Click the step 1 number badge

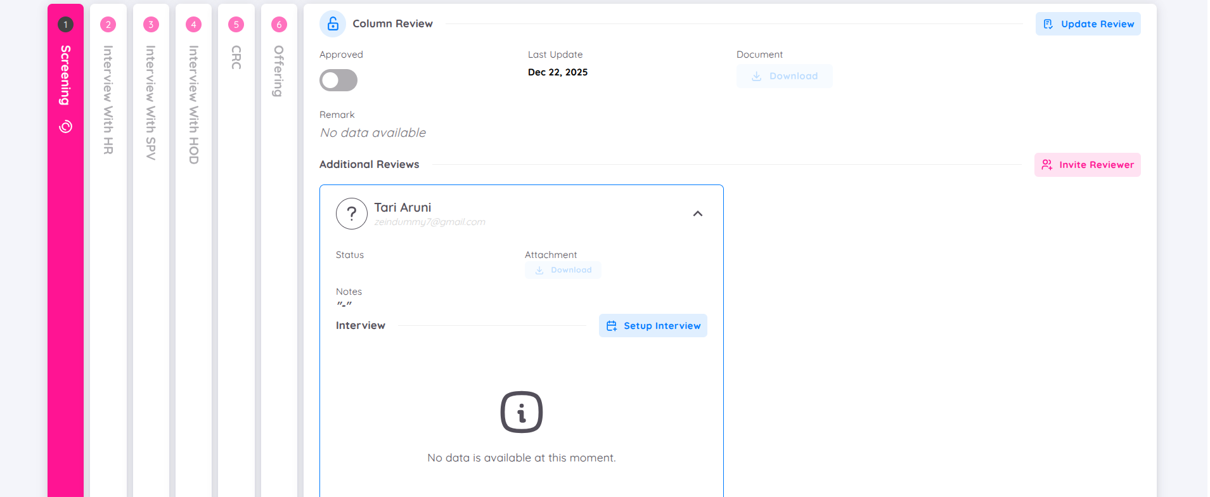click(65, 25)
